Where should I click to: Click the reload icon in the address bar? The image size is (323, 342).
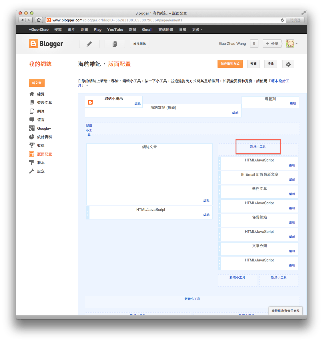coord(282,20)
